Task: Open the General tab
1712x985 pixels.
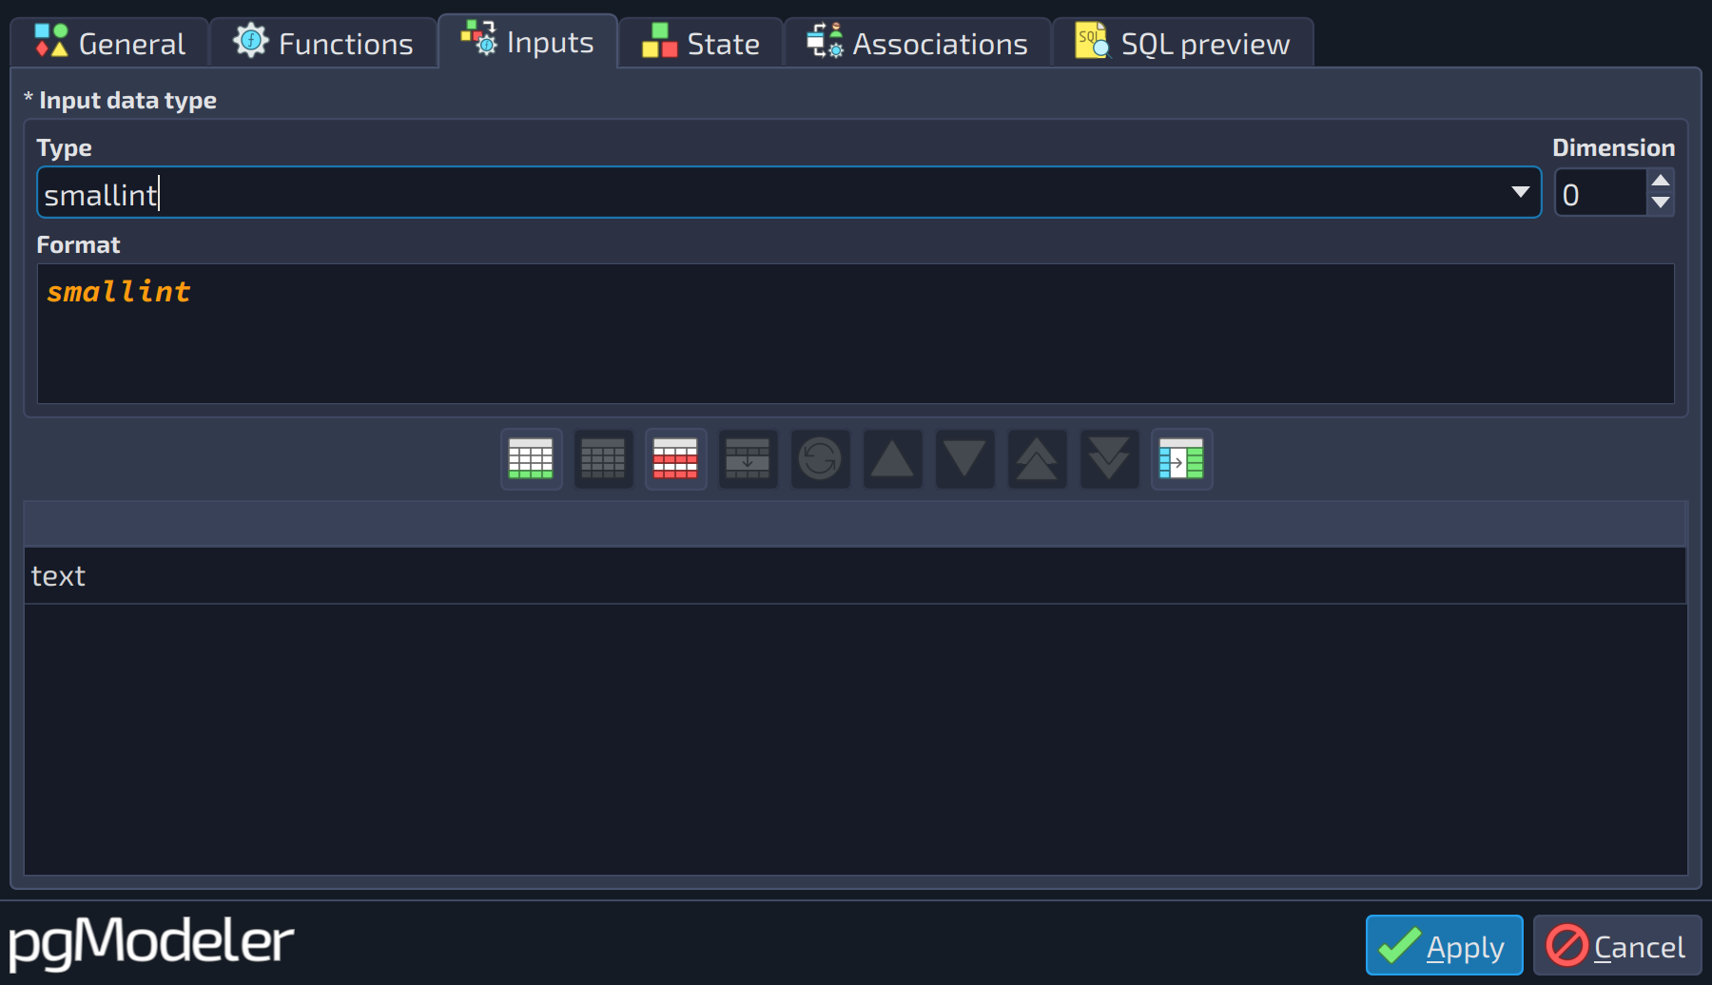Action: coord(109,43)
